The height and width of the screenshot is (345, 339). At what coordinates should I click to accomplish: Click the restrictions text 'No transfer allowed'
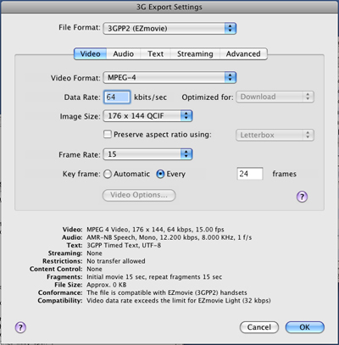[116, 261]
